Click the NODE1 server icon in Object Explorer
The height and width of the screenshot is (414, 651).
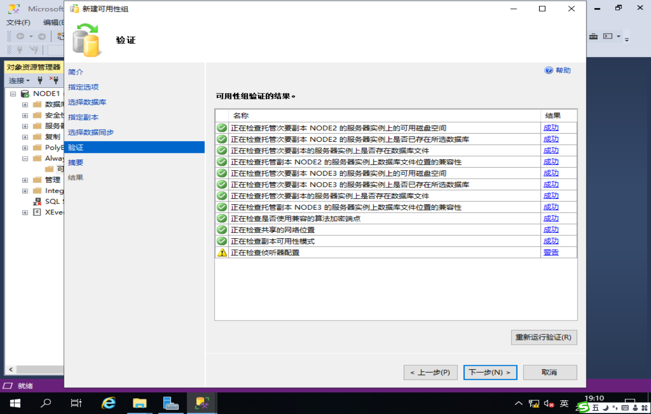point(25,93)
